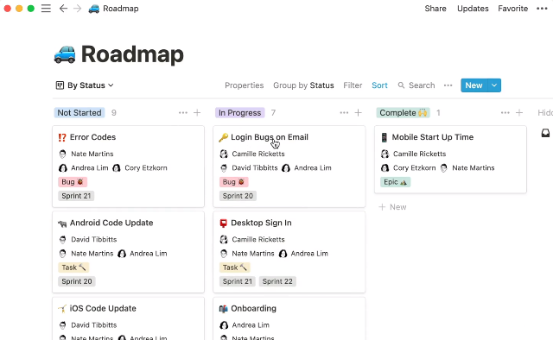
Task: Open Group by Status options
Action: (303, 85)
